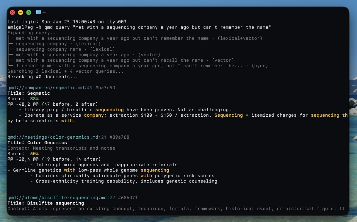Click the #ba7e50 hash
The image size is (357, 222).
coord(105,88)
